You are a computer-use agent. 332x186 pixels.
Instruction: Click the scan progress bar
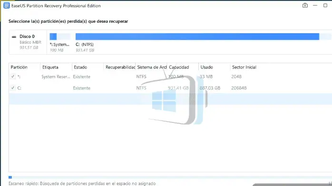(x=170, y=177)
